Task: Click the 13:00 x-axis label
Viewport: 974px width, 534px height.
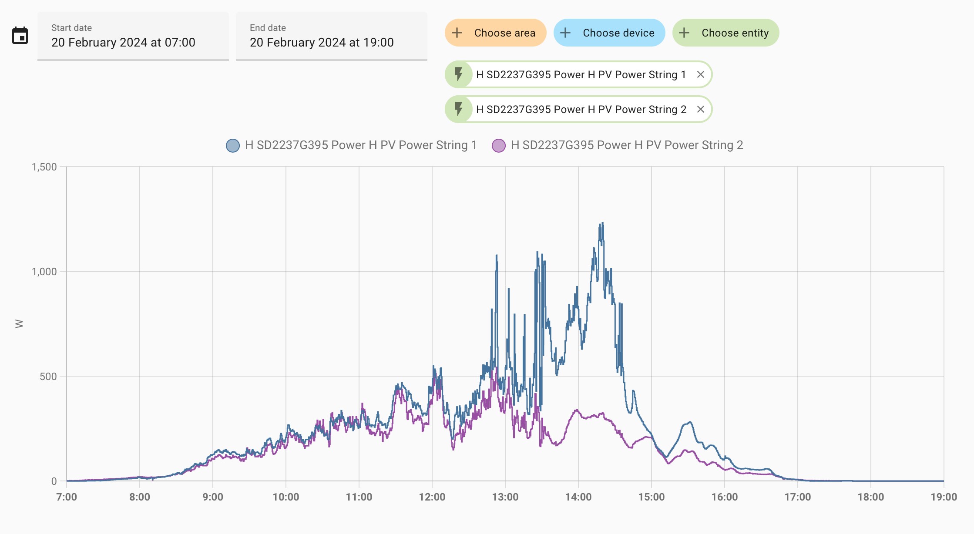Action: (x=505, y=497)
